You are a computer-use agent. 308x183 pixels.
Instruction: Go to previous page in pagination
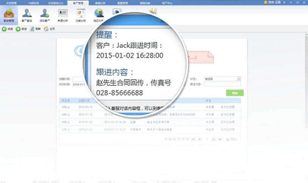[x=200, y=139]
